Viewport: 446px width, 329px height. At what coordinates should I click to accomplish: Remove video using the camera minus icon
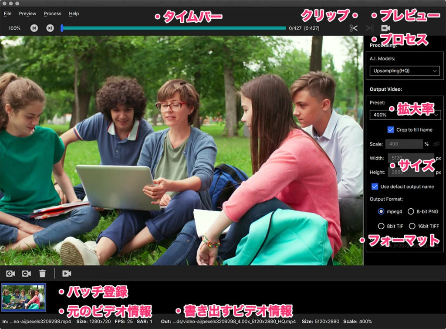tap(27, 273)
